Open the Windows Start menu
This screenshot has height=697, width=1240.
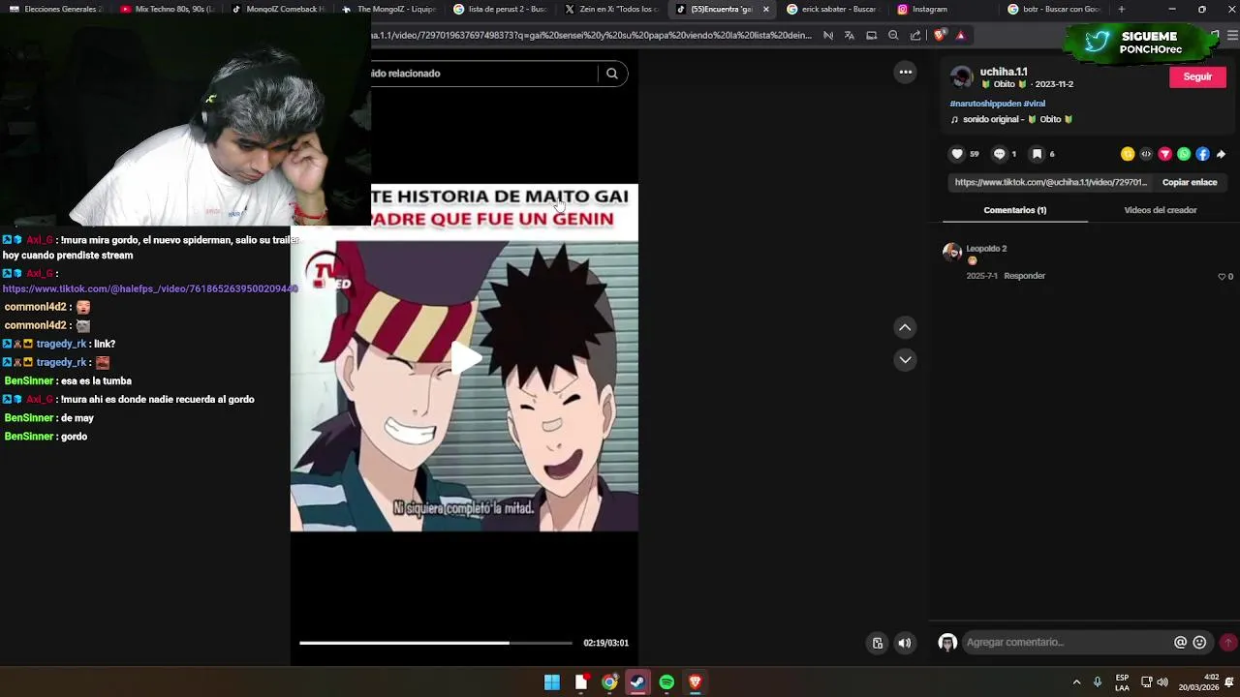pyautogui.click(x=551, y=682)
